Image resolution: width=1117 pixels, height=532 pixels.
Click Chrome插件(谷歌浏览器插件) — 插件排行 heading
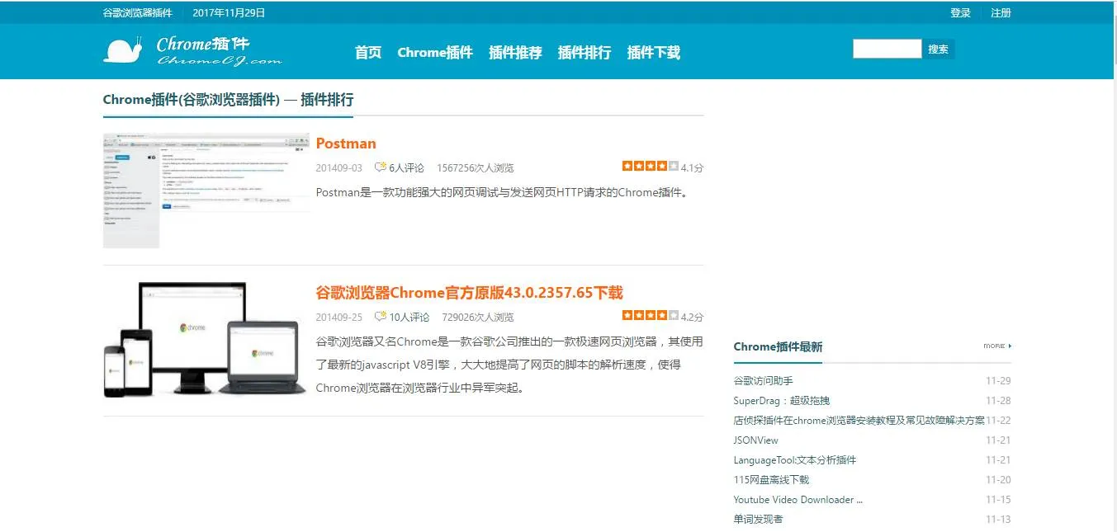click(228, 100)
